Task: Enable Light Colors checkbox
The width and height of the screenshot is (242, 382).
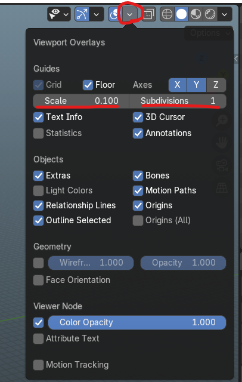Action: tap(38, 190)
